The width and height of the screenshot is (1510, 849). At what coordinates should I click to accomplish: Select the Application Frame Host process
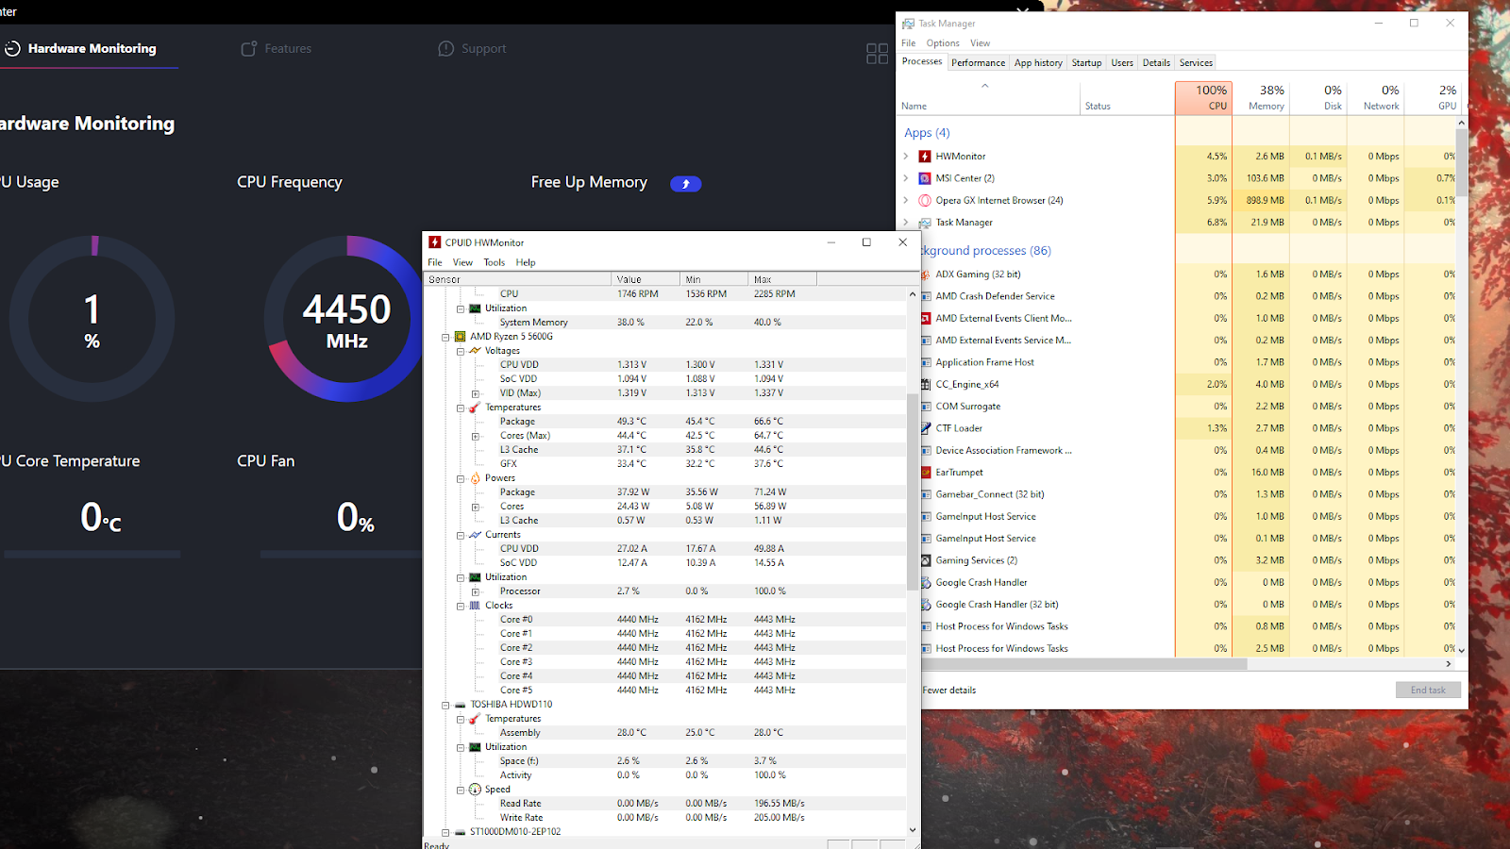(x=1189, y=362)
